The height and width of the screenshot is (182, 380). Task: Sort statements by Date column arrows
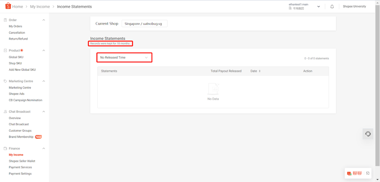(260, 71)
